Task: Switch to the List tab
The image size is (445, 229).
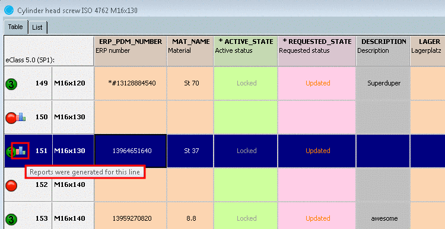Action: [x=37, y=27]
